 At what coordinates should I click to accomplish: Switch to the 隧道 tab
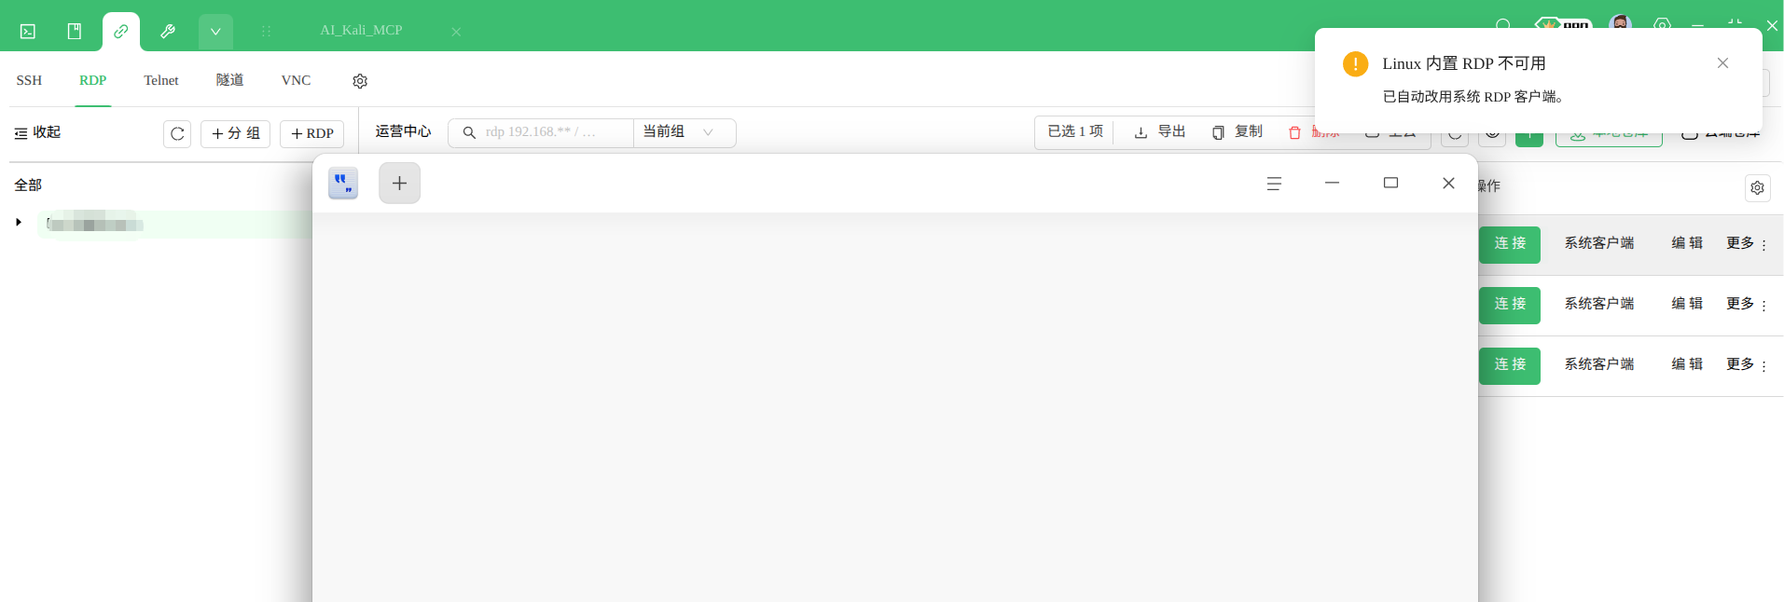point(229,80)
